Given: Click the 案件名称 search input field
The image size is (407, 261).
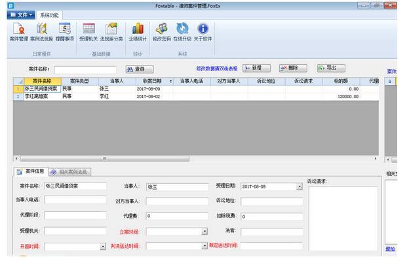Looking at the screenshot, I should 85,70.
